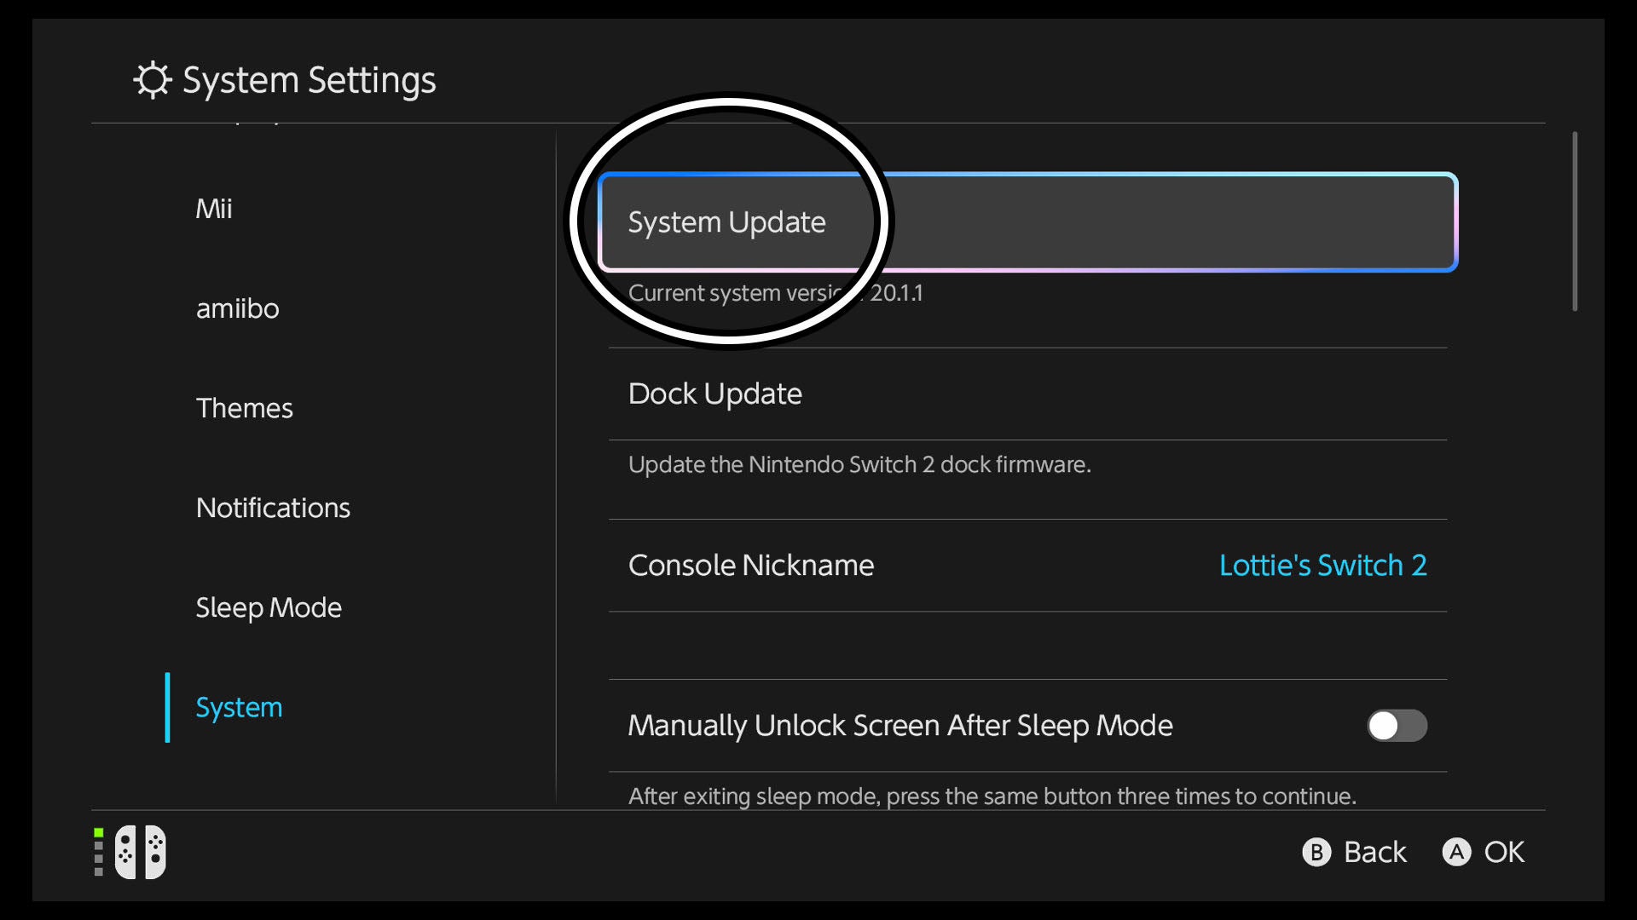The width and height of the screenshot is (1637, 920).
Task: Select the System sidebar category
Action: tap(239, 707)
